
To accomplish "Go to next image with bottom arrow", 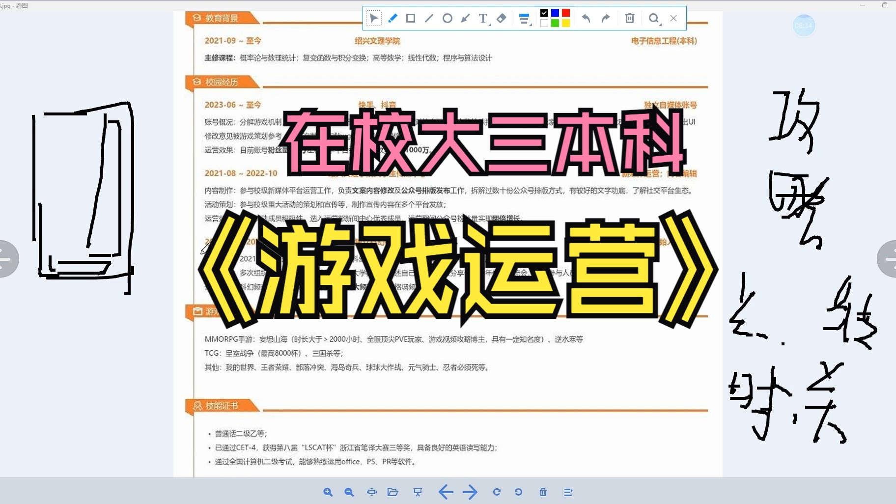I will (x=470, y=492).
